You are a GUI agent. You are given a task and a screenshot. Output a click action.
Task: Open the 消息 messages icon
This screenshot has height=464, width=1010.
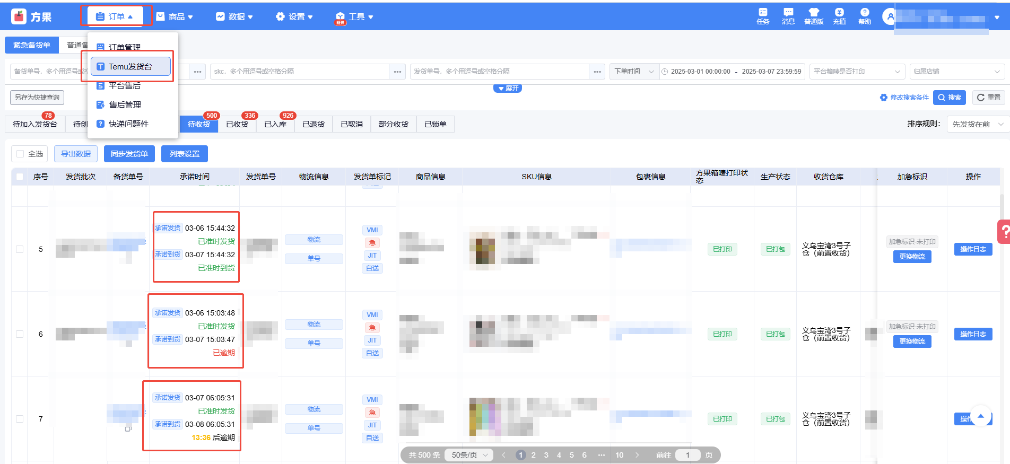coord(788,13)
